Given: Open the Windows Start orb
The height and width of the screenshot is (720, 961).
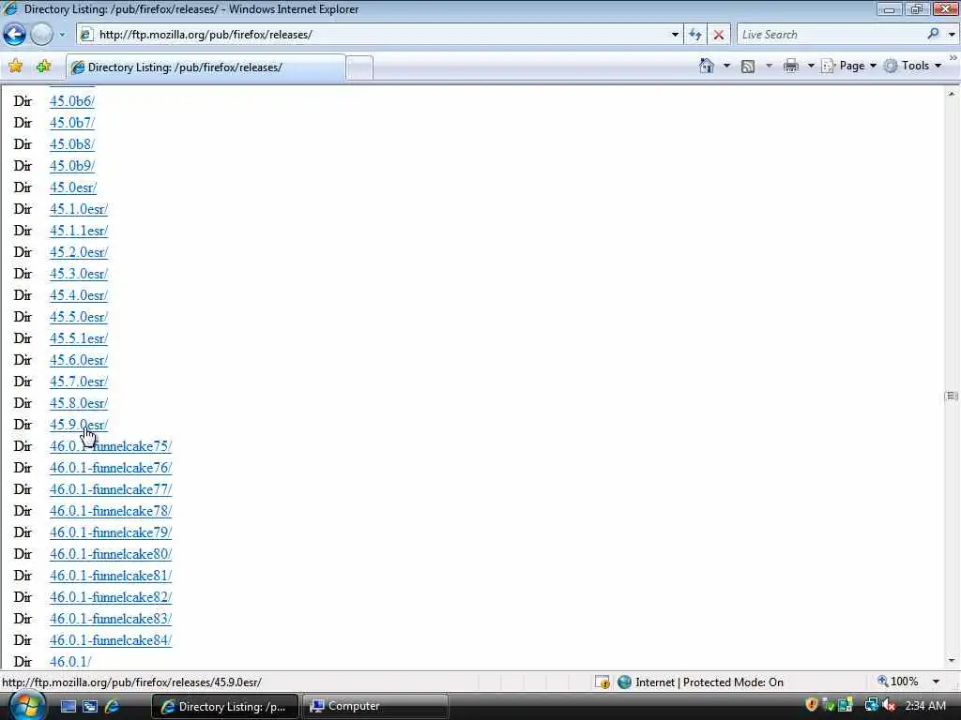Looking at the screenshot, I should (25, 706).
